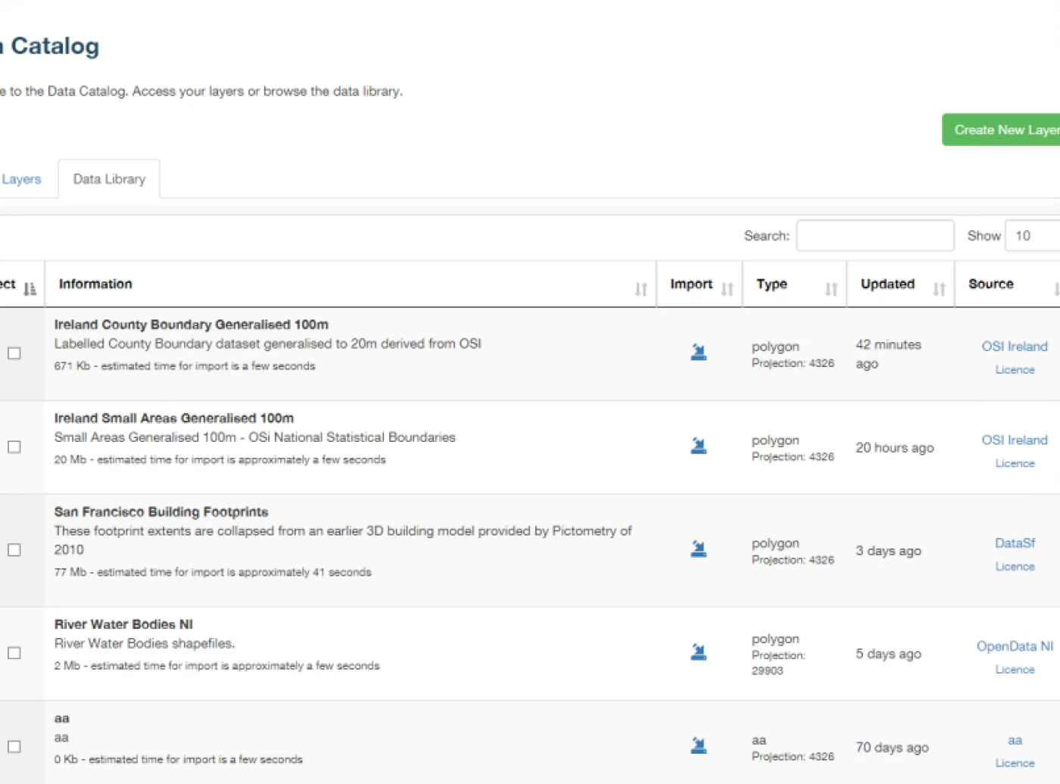
Task: Tick the San Francisco Building Footprints checkbox
Action: pyautogui.click(x=14, y=550)
